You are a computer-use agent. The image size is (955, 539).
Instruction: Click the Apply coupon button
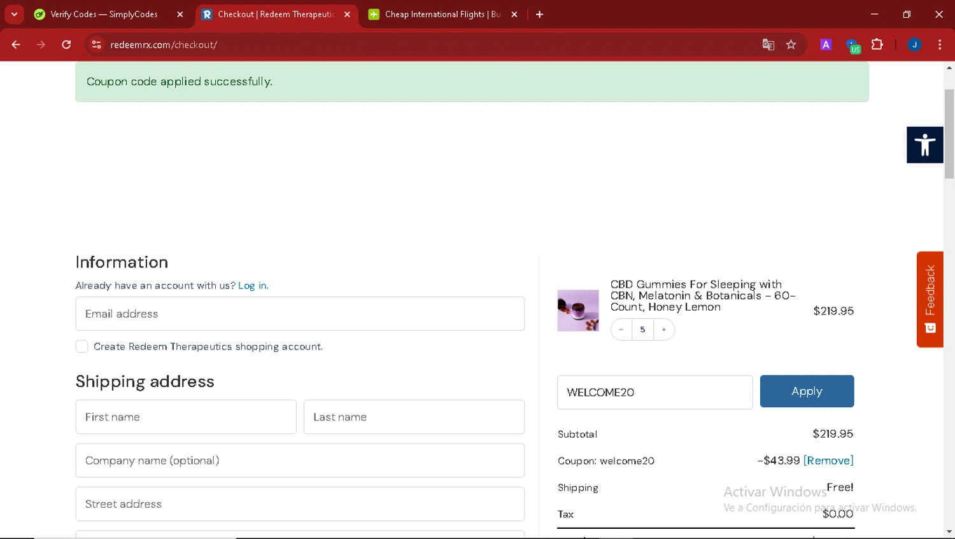(807, 391)
